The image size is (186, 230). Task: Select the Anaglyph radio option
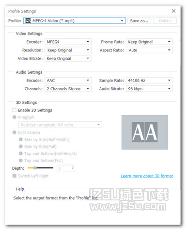coord(15,117)
